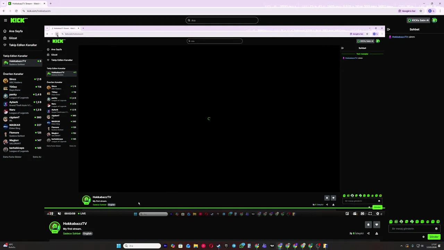Screen dimensions: 444x250
Task: Toggle notification bell for HokkabazzTV
Action: click(x=368, y=225)
